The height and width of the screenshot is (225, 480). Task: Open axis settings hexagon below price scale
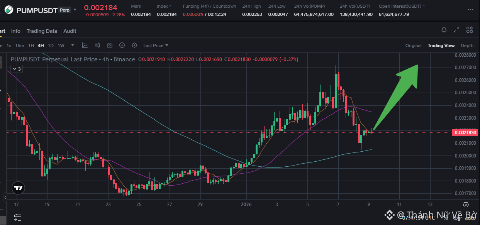[x=466, y=205]
